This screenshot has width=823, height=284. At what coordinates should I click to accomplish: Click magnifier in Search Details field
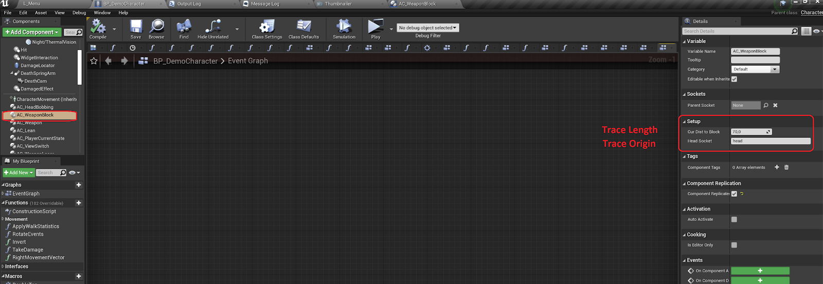click(x=794, y=31)
